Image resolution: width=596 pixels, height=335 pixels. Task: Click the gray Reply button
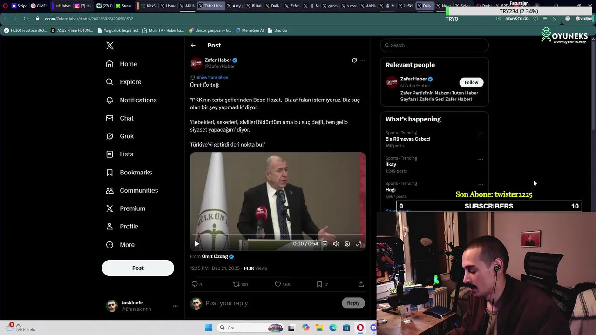[353, 303]
